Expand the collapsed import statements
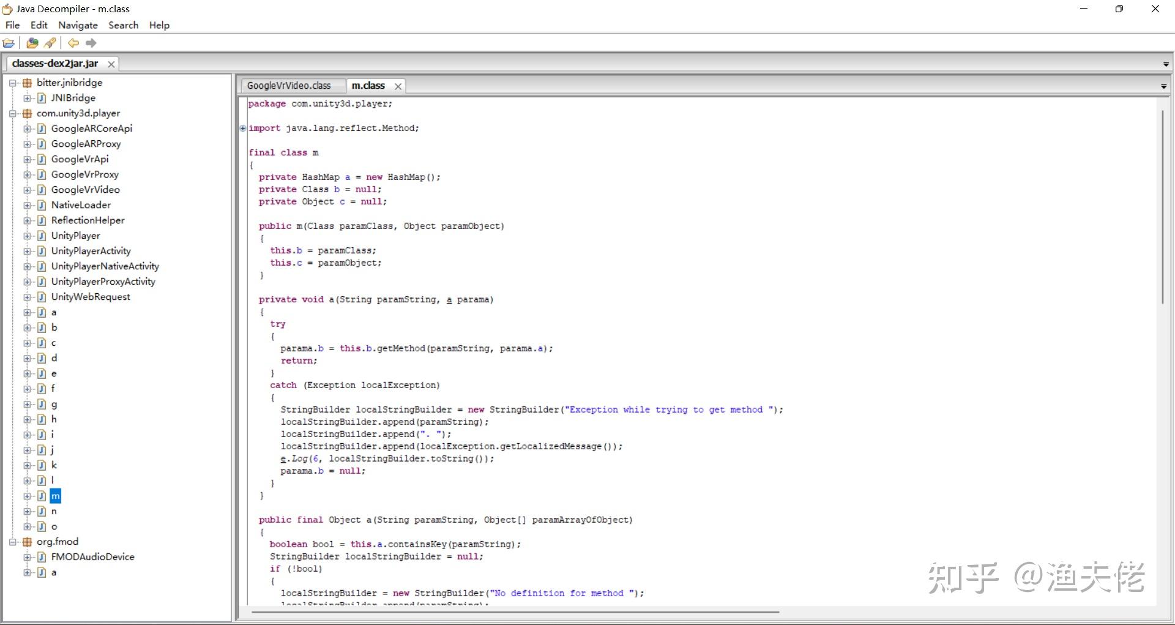1175x625 pixels. point(243,128)
